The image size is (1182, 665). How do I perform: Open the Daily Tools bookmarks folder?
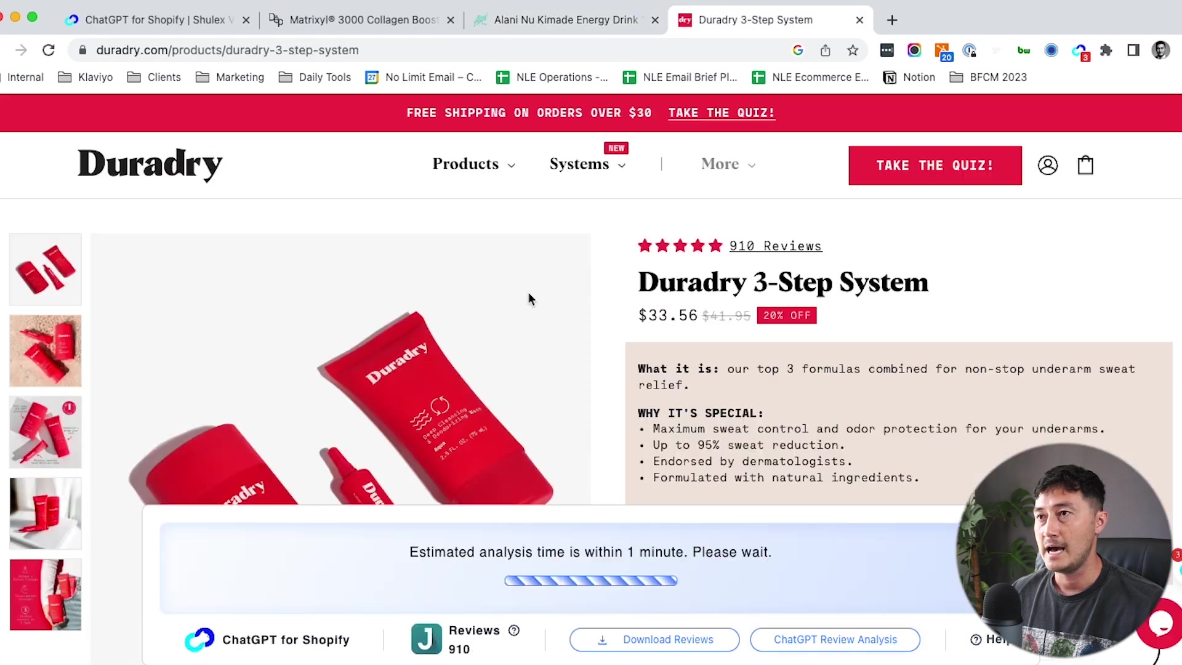315,77
